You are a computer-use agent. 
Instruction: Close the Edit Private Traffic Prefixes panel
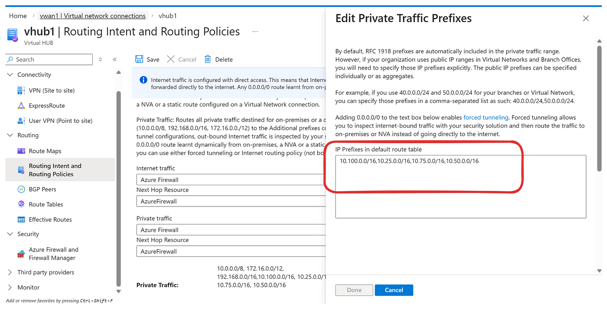pyautogui.click(x=586, y=19)
